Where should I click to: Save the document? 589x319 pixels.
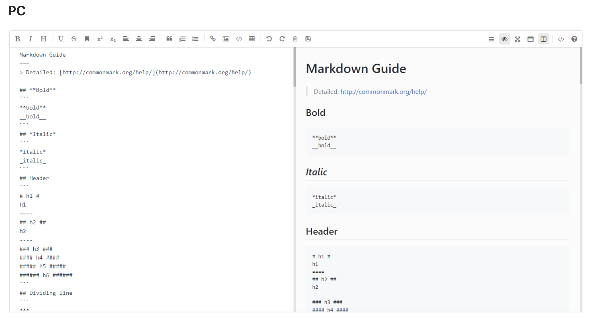[x=308, y=39]
